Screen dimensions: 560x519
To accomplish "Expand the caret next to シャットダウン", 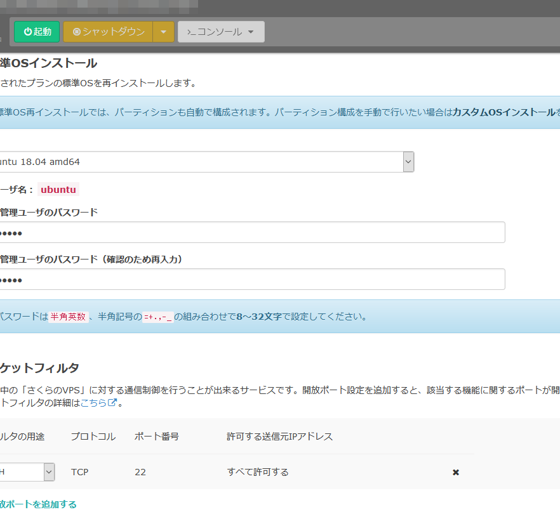I will (x=163, y=32).
